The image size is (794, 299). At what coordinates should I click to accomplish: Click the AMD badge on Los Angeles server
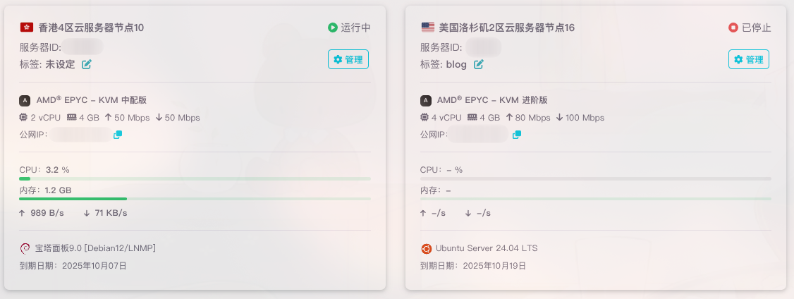coord(425,100)
